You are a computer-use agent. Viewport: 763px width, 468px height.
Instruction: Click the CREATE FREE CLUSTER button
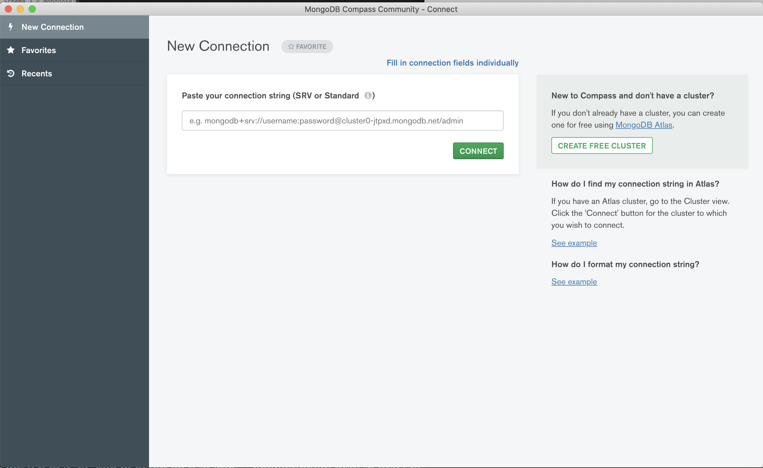coord(601,145)
